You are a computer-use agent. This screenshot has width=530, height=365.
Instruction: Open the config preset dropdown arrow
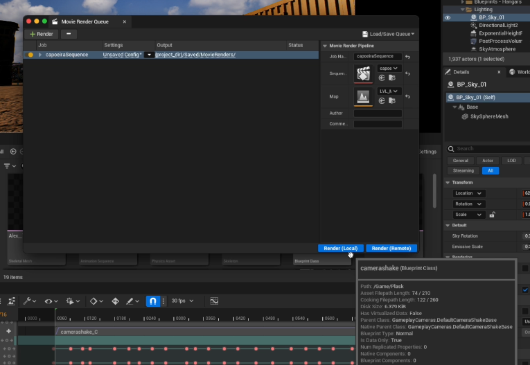tap(149, 55)
